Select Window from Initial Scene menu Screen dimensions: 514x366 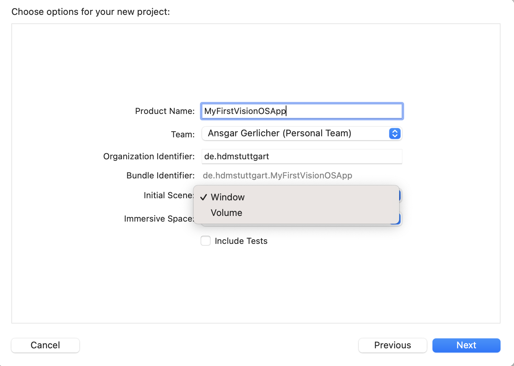[x=296, y=197]
